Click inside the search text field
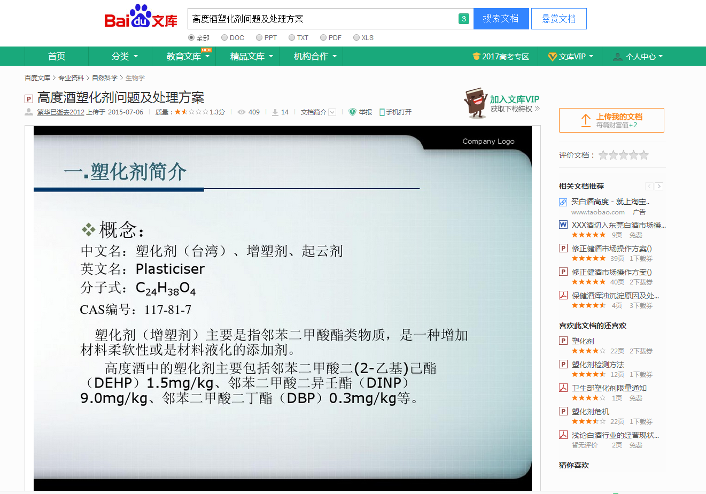706x494 pixels. click(x=321, y=19)
